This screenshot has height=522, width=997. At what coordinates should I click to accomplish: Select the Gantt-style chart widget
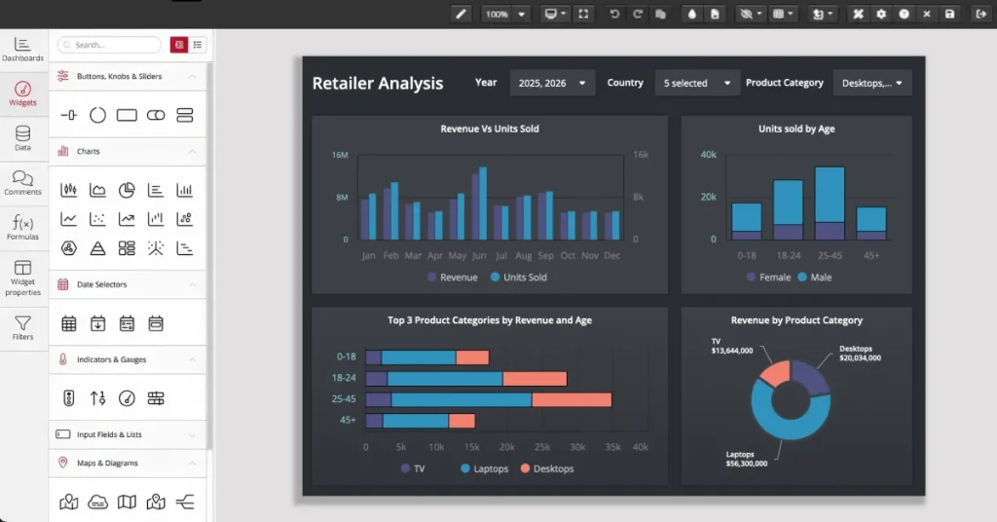184,248
